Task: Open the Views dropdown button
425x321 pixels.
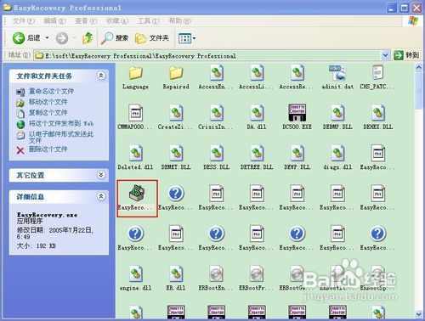Action: pyautogui.click(x=187, y=38)
